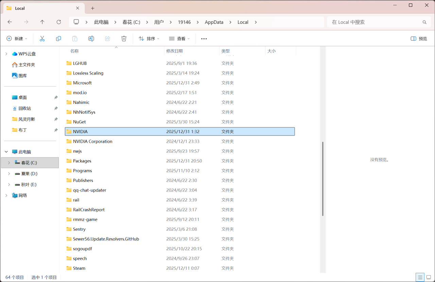
Task: Open the 排序 sort dropdown
Action: [x=149, y=39]
